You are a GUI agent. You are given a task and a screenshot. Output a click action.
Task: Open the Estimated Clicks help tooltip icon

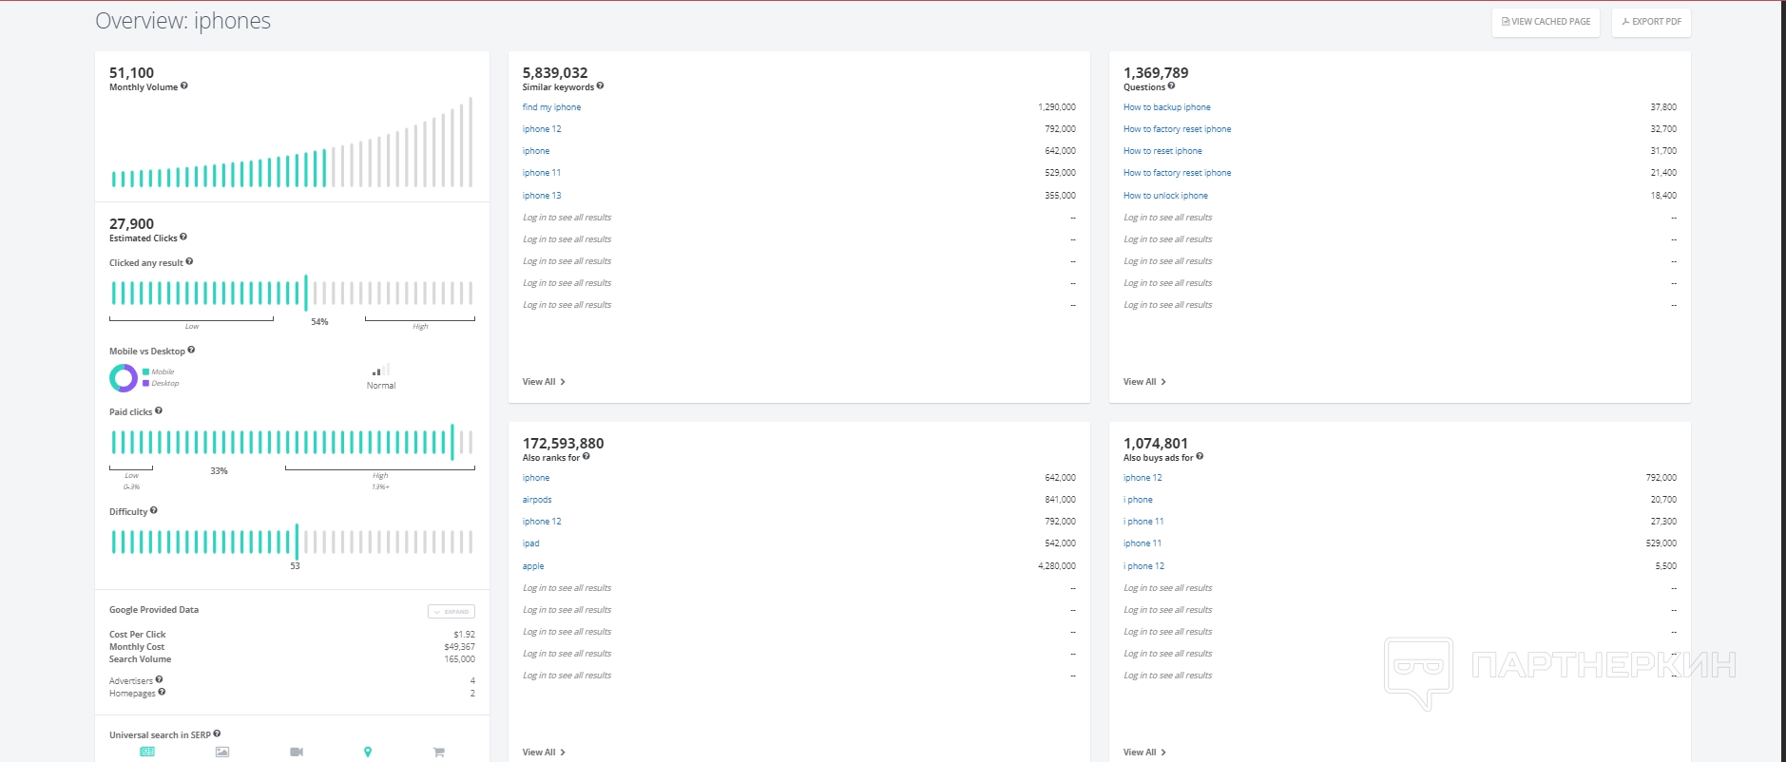183,237
